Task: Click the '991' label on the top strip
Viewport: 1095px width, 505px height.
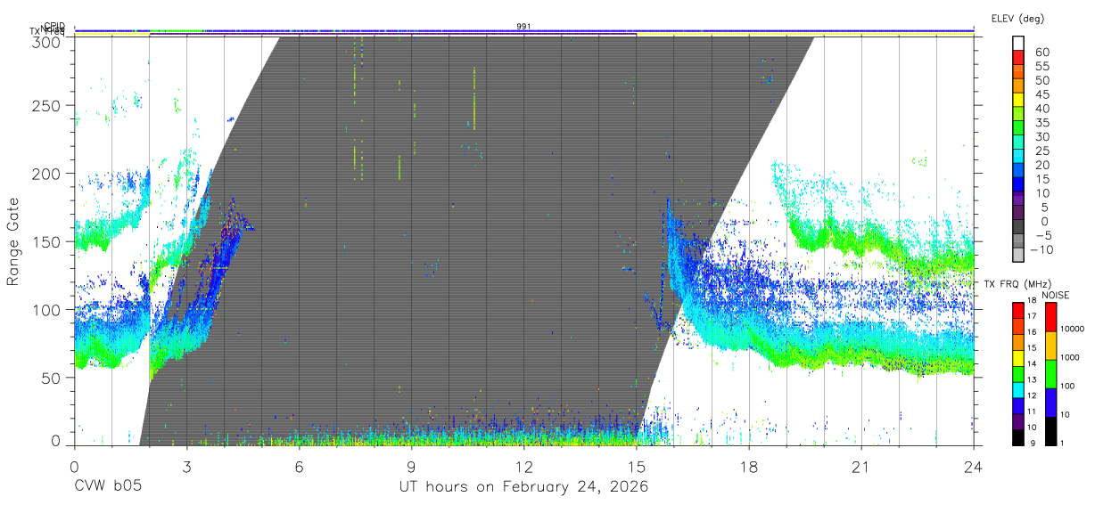Action: pyautogui.click(x=523, y=27)
